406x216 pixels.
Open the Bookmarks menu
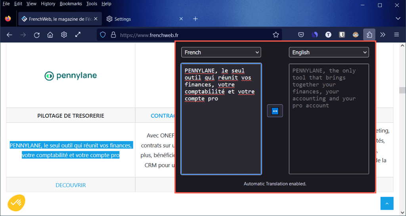(71, 4)
